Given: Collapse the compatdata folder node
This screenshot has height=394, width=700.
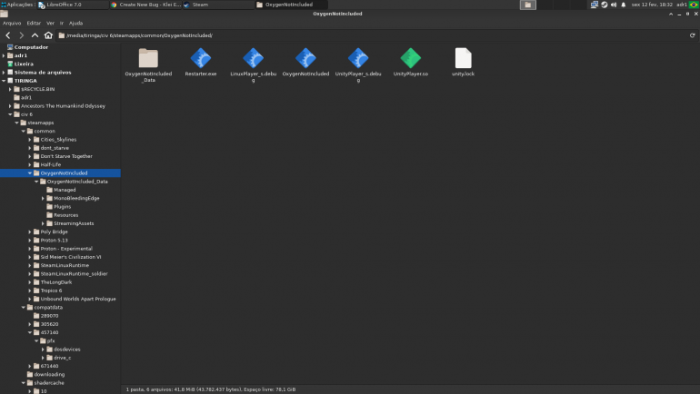Looking at the screenshot, I should pyautogui.click(x=24, y=307).
